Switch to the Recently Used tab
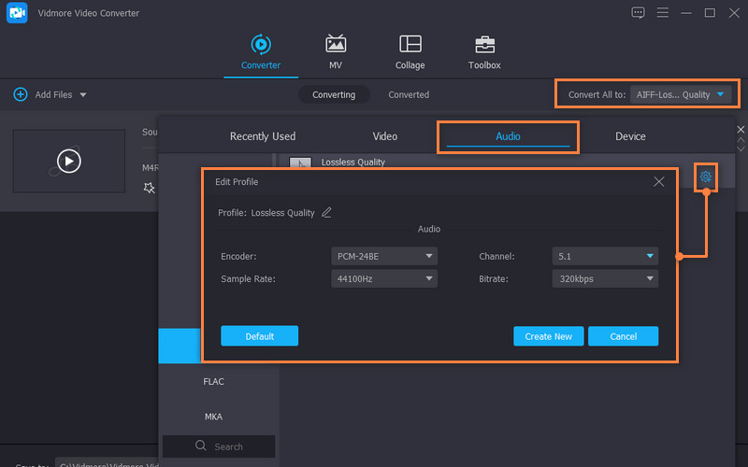 pyautogui.click(x=263, y=136)
